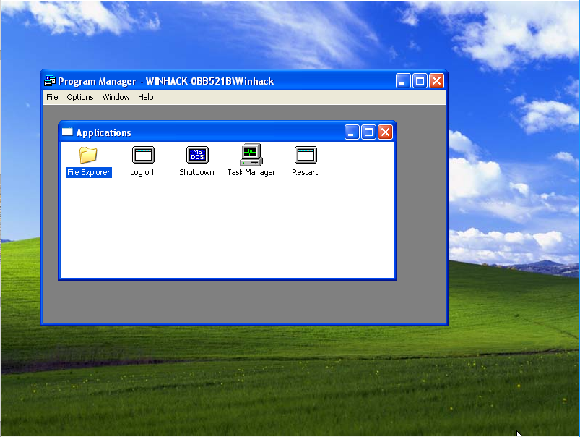Click the 'Log off' label
Screen dimensions: 580x437
click(142, 172)
